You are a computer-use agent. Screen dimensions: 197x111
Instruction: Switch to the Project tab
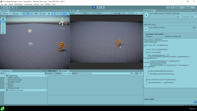(52, 71)
